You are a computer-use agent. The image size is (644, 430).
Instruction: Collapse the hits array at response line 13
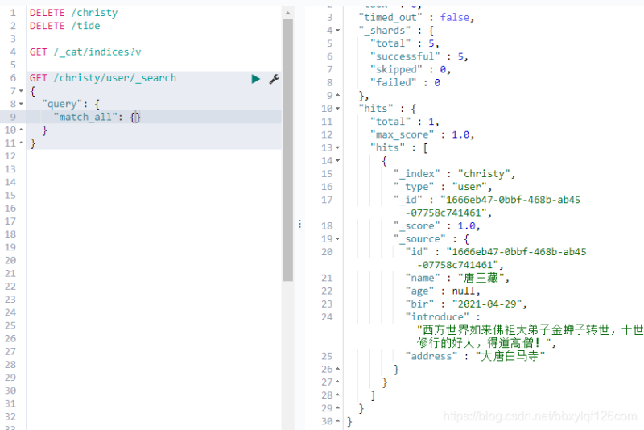[337, 147]
